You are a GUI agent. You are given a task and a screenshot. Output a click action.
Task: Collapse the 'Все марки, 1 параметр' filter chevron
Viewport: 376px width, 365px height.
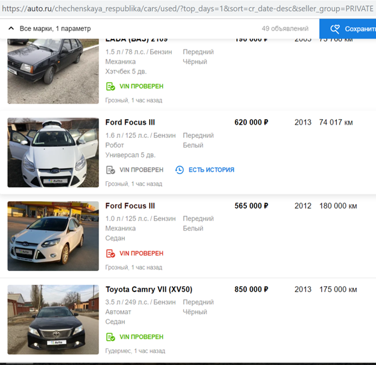[11, 28]
